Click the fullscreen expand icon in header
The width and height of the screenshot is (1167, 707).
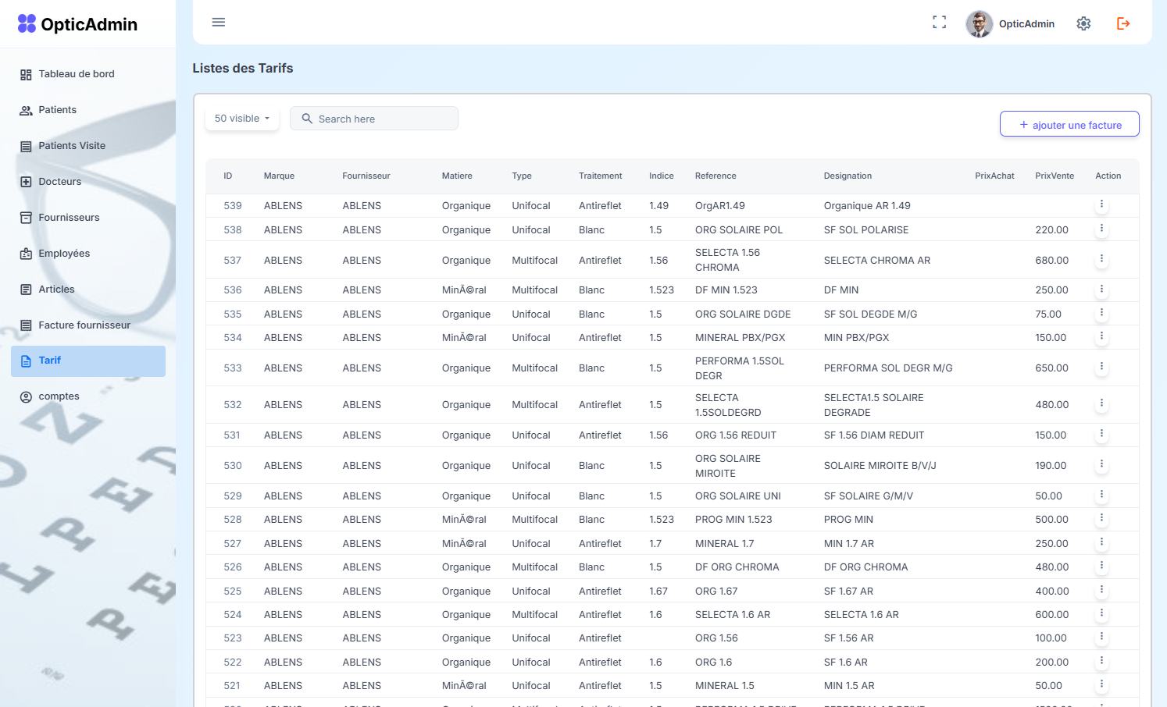[939, 23]
